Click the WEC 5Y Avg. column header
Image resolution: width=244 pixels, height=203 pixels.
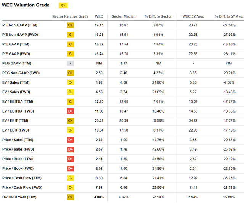pyautogui.click(x=194, y=16)
